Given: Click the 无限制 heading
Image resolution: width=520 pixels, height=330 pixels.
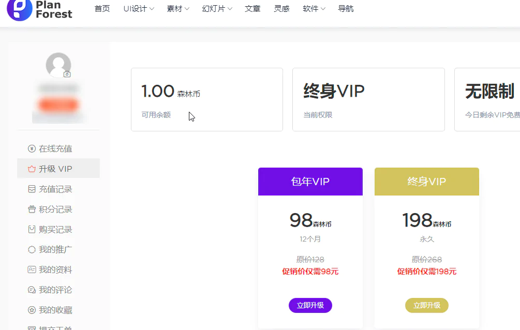Looking at the screenshot, I should point(489,91).
